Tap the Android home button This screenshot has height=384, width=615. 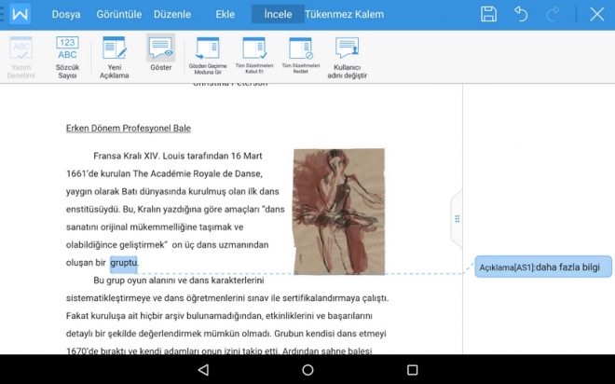pyautogui.click(x=307, y=369)
